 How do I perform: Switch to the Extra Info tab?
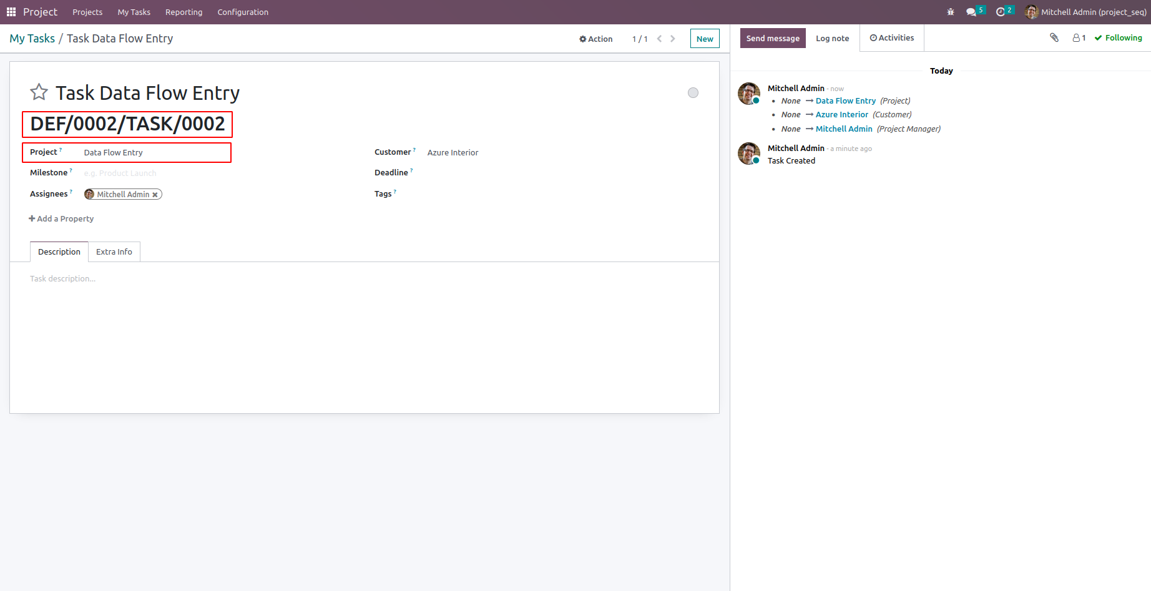(114, 252)
